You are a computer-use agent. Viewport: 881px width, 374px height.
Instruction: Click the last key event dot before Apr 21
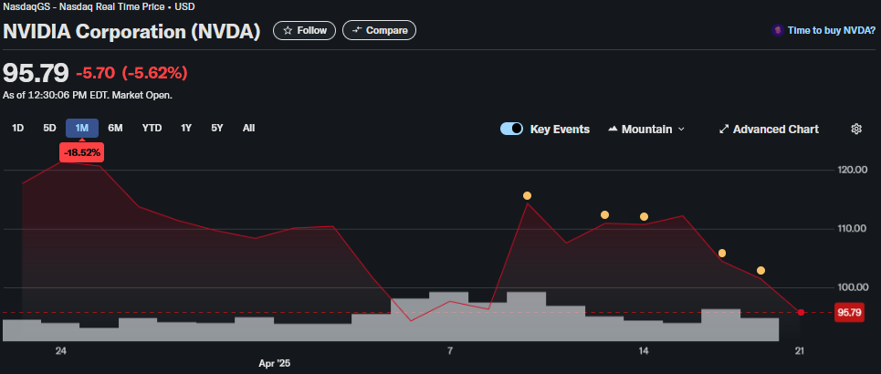760,270
